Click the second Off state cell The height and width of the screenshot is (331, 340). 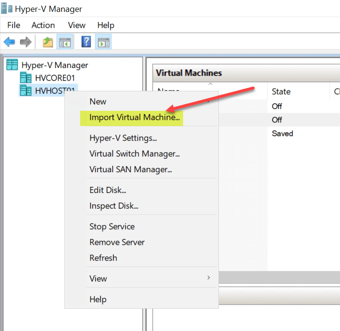point(277,120)
